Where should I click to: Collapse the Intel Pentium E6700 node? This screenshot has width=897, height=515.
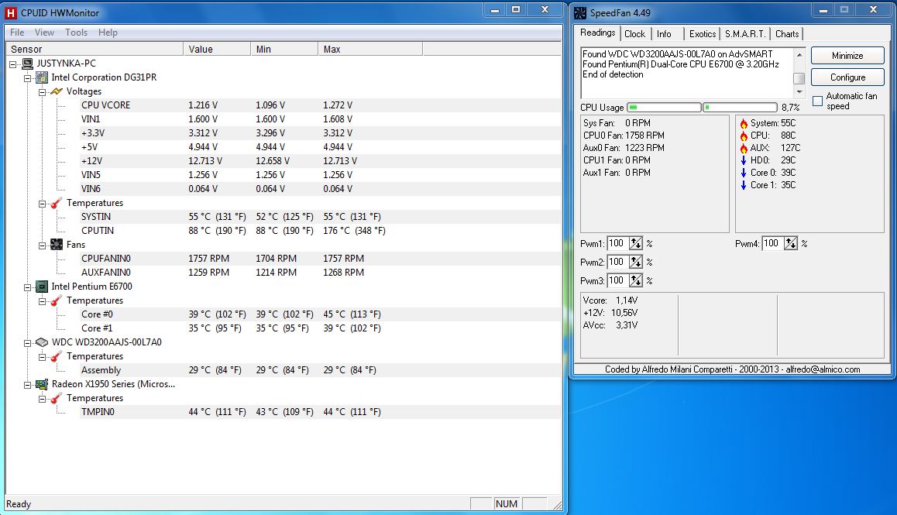[x=27, y=287]
